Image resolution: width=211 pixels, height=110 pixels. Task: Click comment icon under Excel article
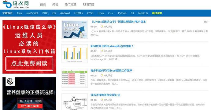click(x=102, y=76)
